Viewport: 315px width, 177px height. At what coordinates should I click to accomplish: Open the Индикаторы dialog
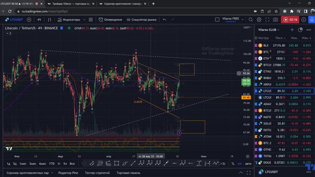tap(69, 20)
